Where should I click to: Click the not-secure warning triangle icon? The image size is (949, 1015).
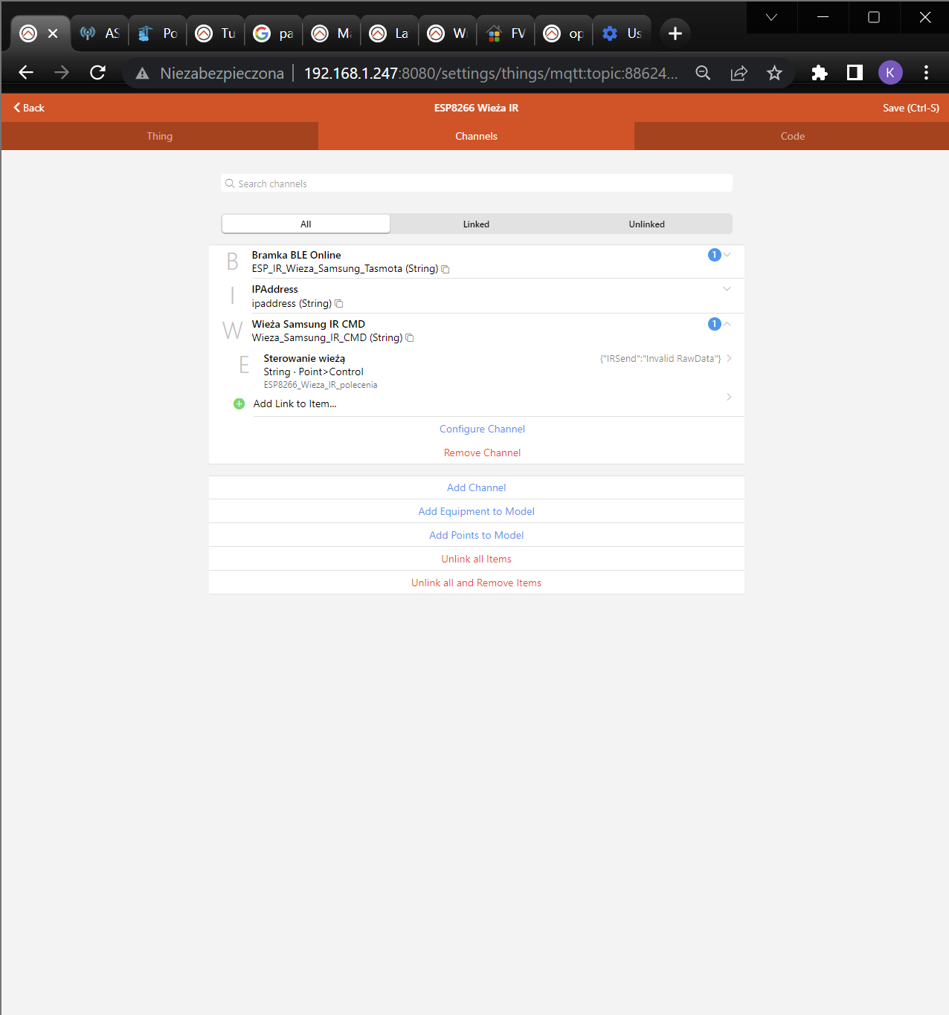[142, 74]
